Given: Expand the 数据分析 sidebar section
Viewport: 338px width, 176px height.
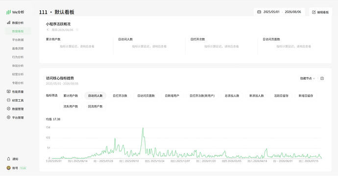Looking at the screenshot, I should click(18, 22).
